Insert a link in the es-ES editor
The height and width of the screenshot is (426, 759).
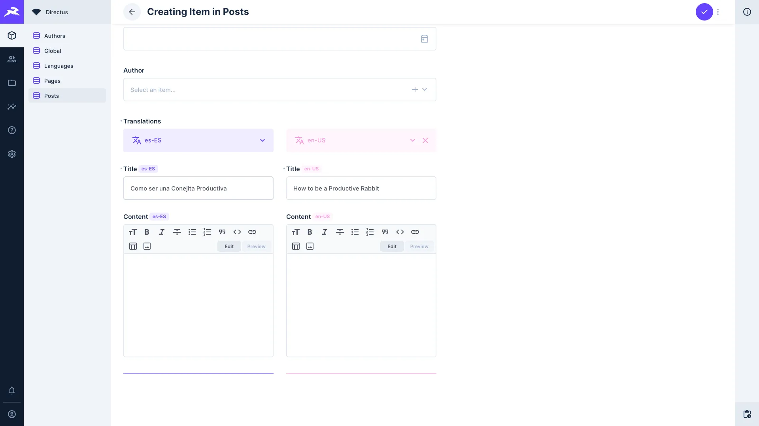tap(252, 232)
